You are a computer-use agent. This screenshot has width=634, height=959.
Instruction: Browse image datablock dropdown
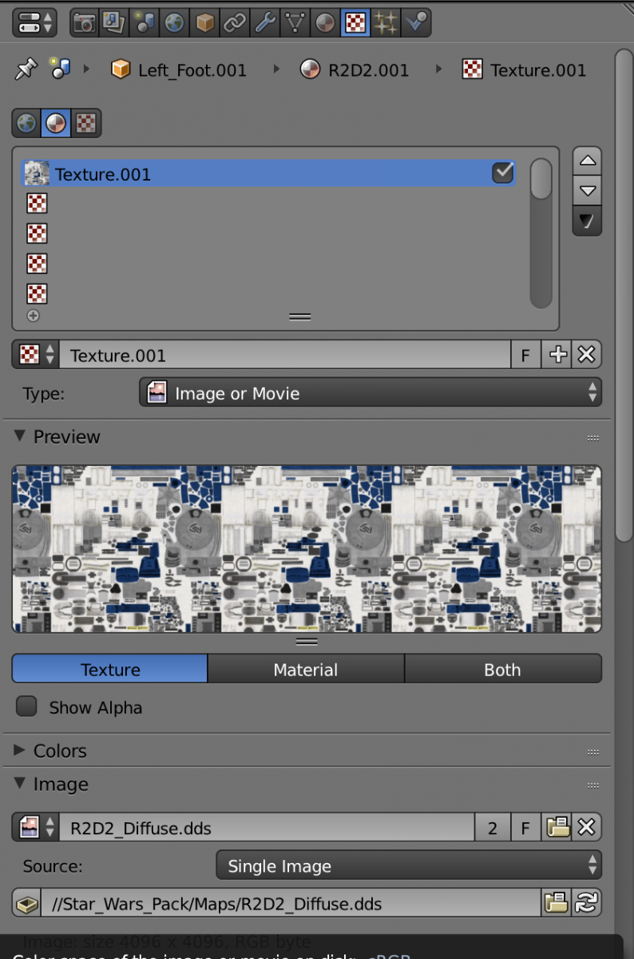[36, 827]
